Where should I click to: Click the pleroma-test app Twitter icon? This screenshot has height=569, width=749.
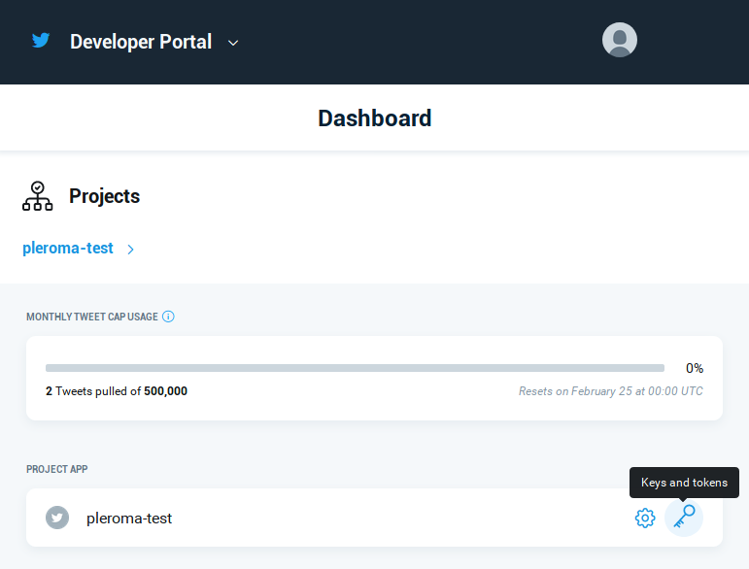[x=57, y=518]
